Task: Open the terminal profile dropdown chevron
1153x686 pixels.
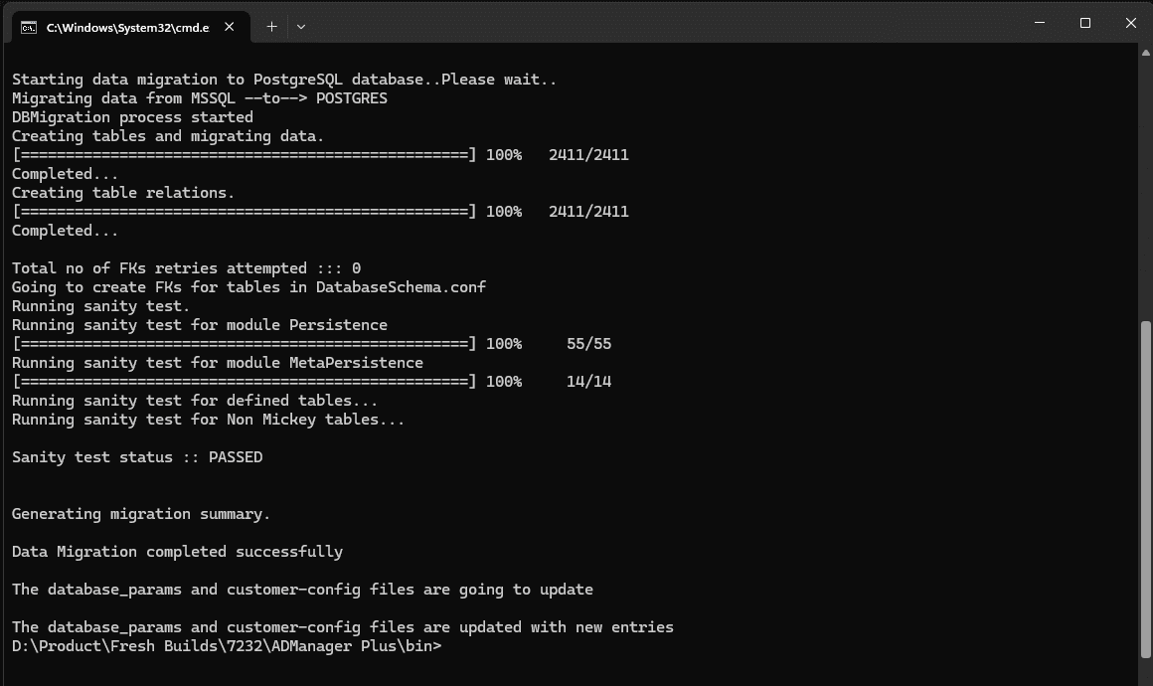Action: [x=300, y=27]
